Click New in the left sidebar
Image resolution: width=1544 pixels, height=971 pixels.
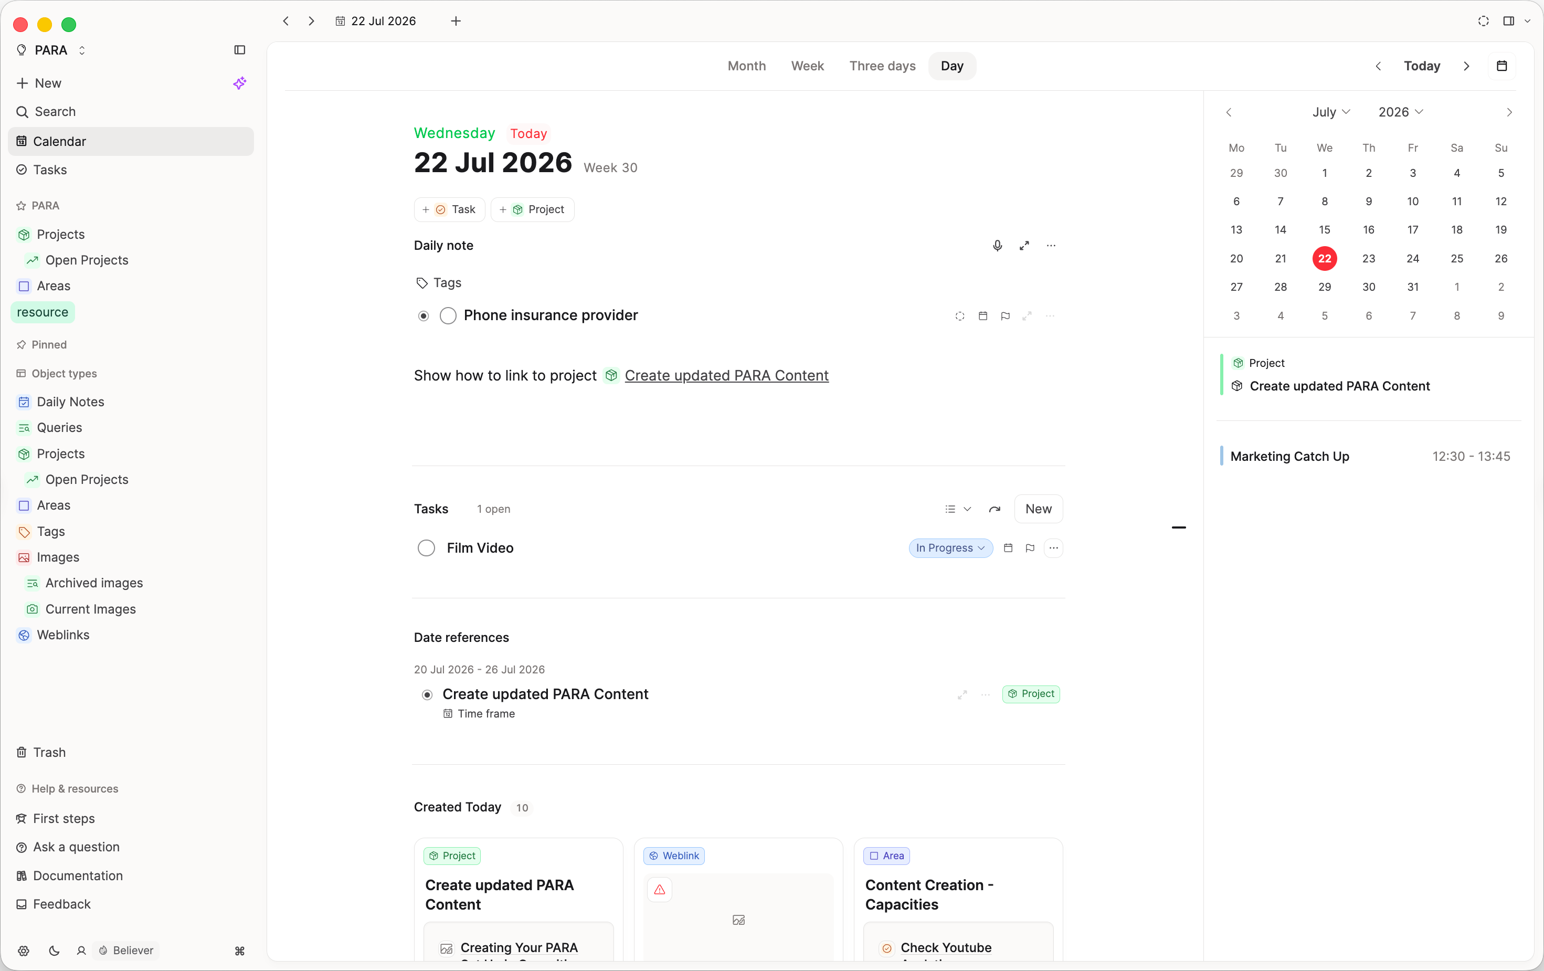click(48, 83)
